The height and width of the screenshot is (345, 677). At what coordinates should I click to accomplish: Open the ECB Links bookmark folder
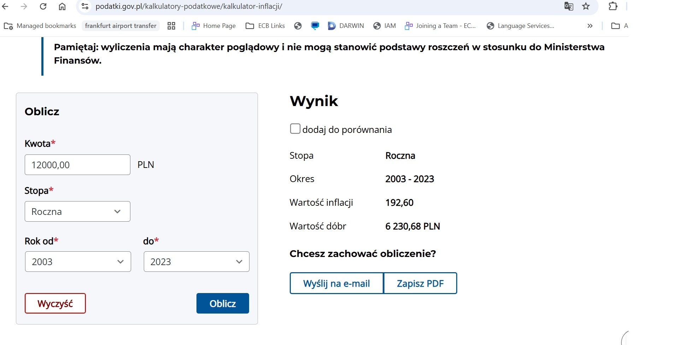coord(265,26)
